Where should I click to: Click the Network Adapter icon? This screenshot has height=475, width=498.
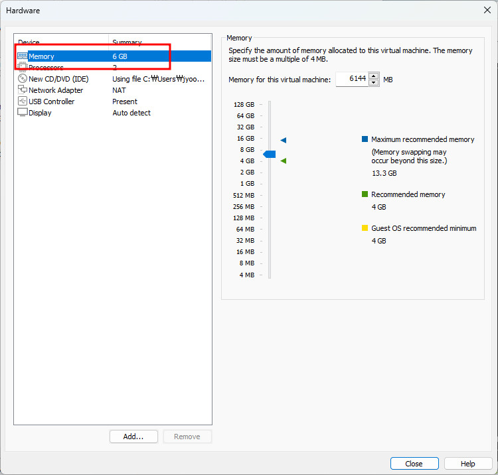(22, 90)
